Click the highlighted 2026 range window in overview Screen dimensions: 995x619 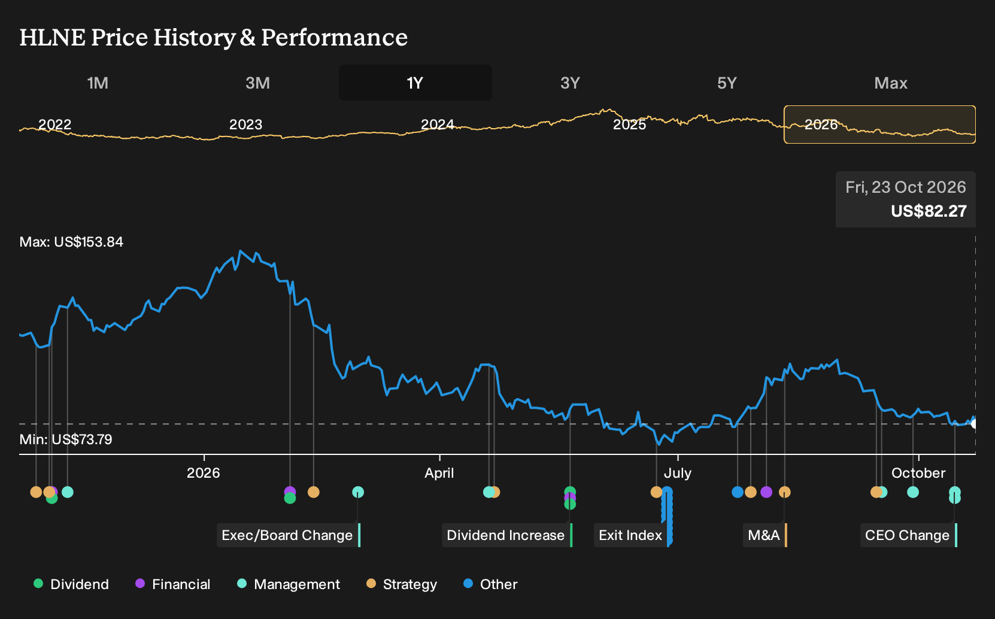tap(879, 125)
